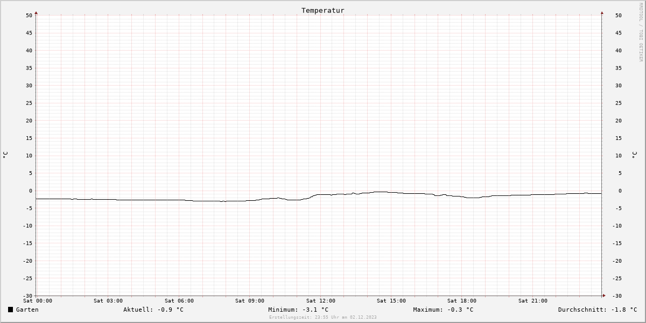Select the "30" label on the right axis

(x=619, y=86)
